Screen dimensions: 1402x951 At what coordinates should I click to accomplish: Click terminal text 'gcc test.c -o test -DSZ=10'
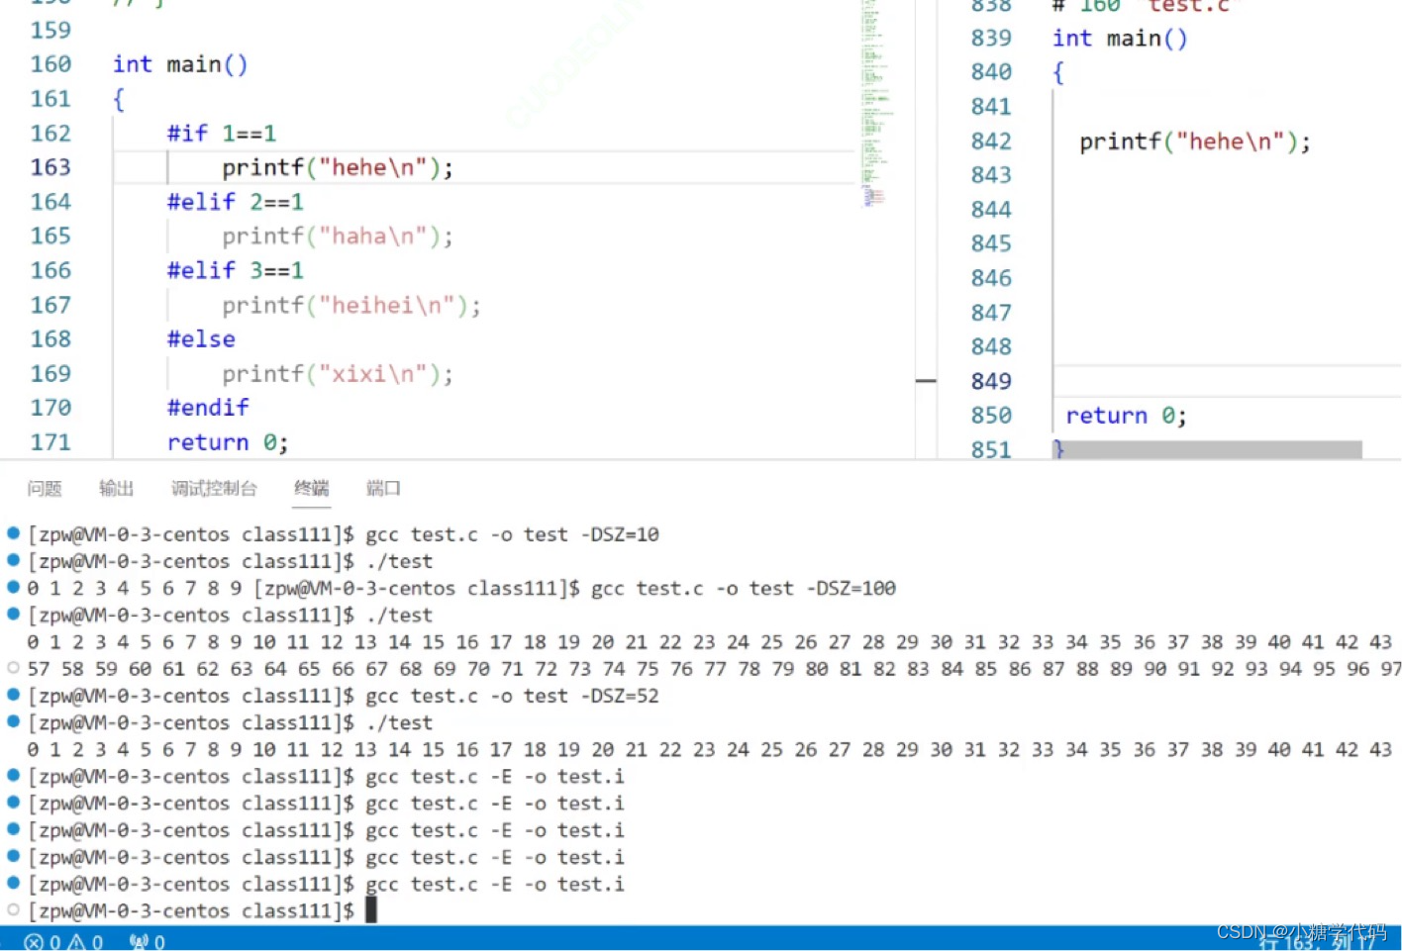click(512, 534)
